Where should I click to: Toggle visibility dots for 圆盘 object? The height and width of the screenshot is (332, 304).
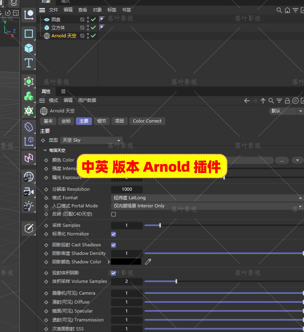click(x=88, y=19)
